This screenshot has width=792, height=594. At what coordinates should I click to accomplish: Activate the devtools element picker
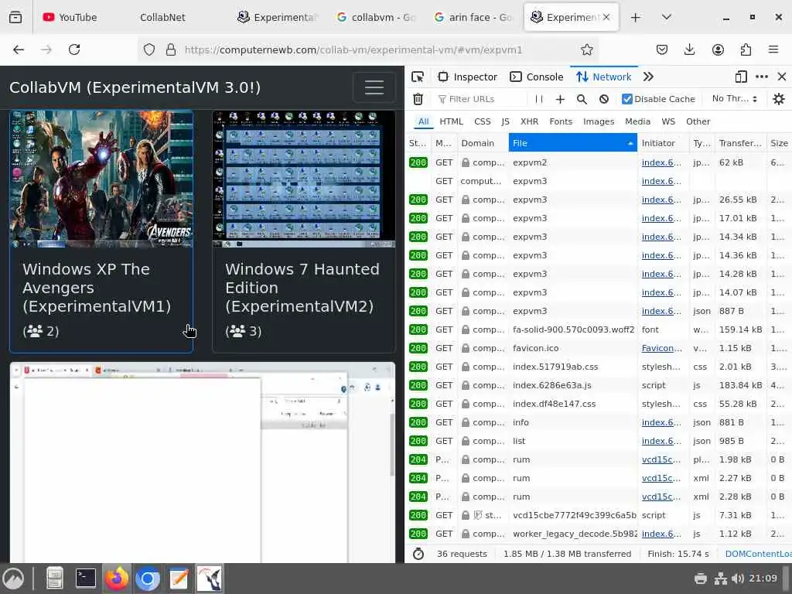point(418,77)
